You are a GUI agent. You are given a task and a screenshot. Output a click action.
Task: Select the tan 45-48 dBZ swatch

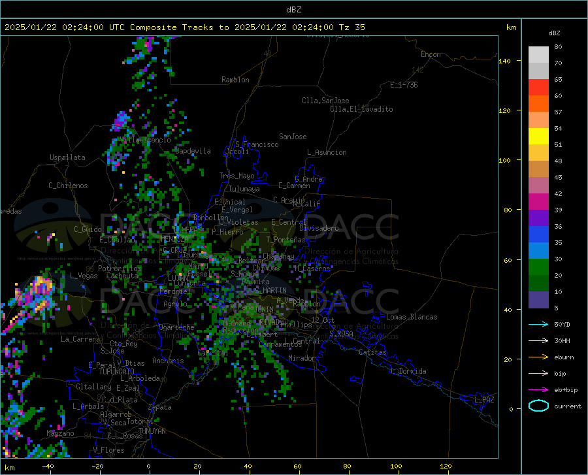pos(538,169)
